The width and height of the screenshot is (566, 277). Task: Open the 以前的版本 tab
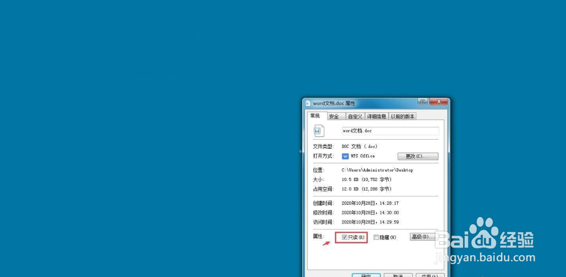coord(402,116)
